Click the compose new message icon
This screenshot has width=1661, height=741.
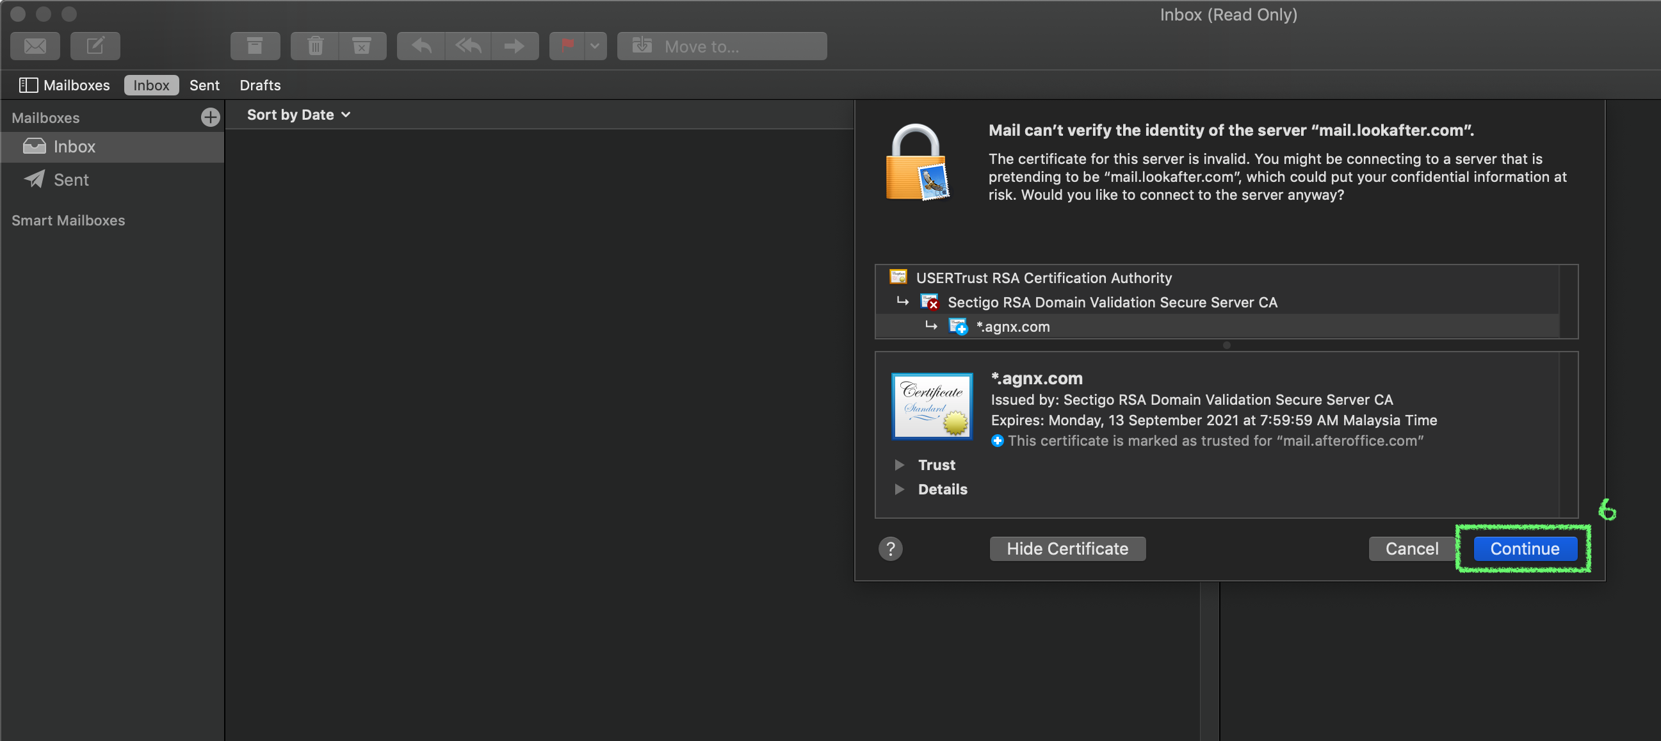point(95,45)
